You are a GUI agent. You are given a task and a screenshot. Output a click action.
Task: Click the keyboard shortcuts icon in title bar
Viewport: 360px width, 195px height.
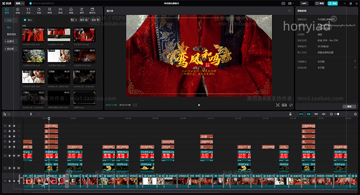coord(283,3)
